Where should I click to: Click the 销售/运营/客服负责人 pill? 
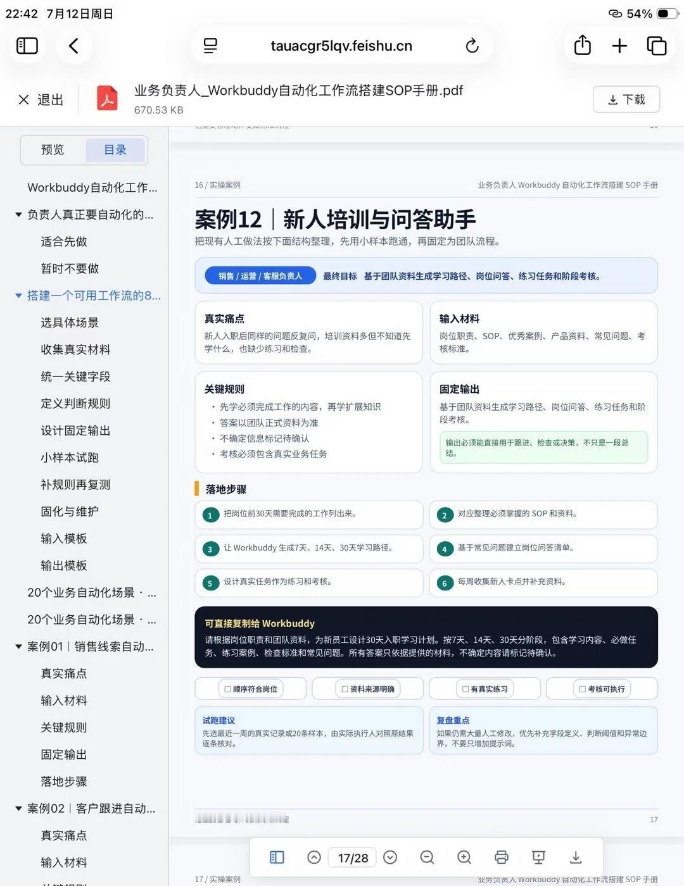(x=260, y=276)
